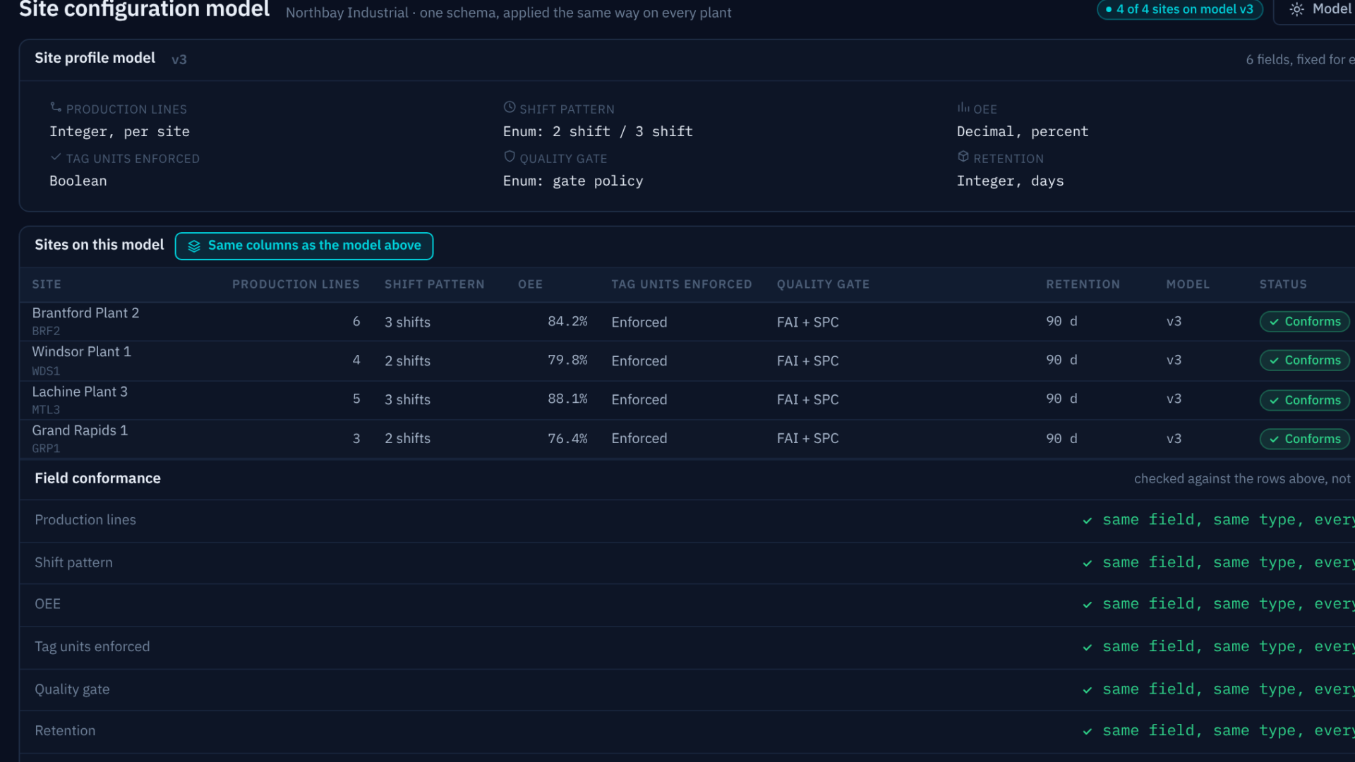Click the Retention conformance check icon
The height and width of the screenshot is (762, 1355).
pos(1088,732)
